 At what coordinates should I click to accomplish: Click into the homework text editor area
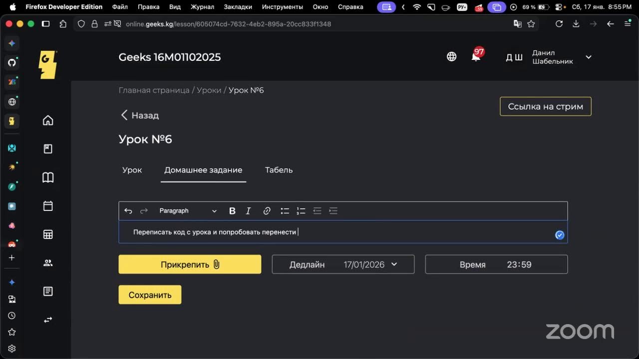pos(343,232)
